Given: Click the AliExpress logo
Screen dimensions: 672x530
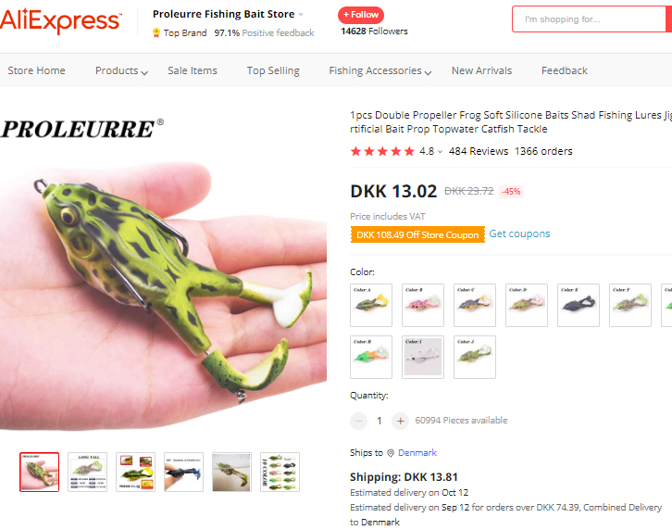Looking at the screenshot, I should (61, 20).
